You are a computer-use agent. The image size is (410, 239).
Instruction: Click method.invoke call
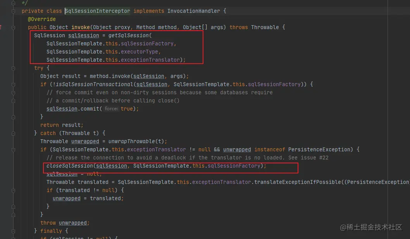click(x=110, y=76)
